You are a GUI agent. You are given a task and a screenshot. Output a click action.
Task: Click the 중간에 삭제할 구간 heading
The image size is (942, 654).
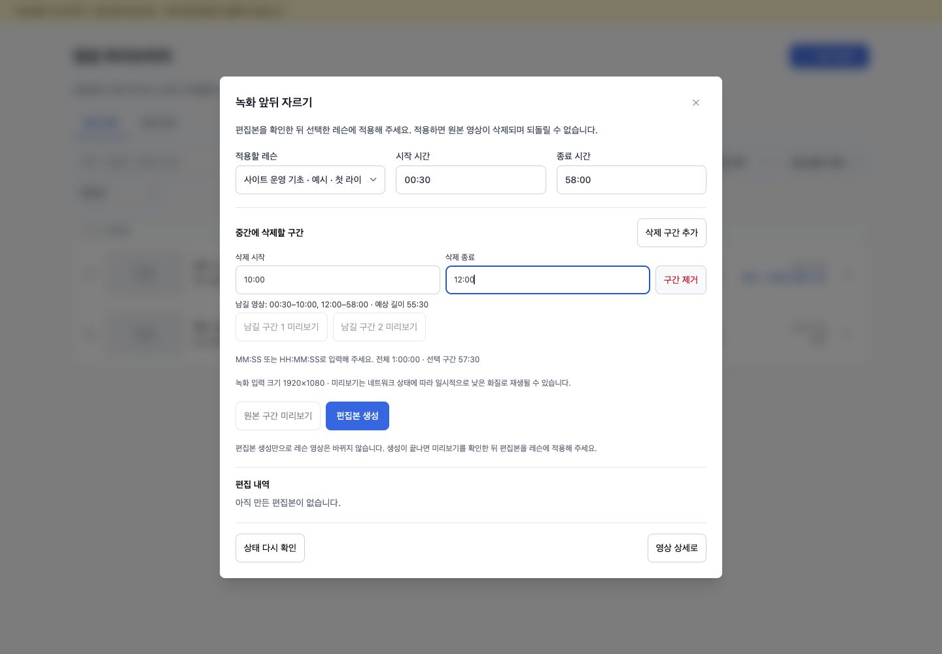270,233
